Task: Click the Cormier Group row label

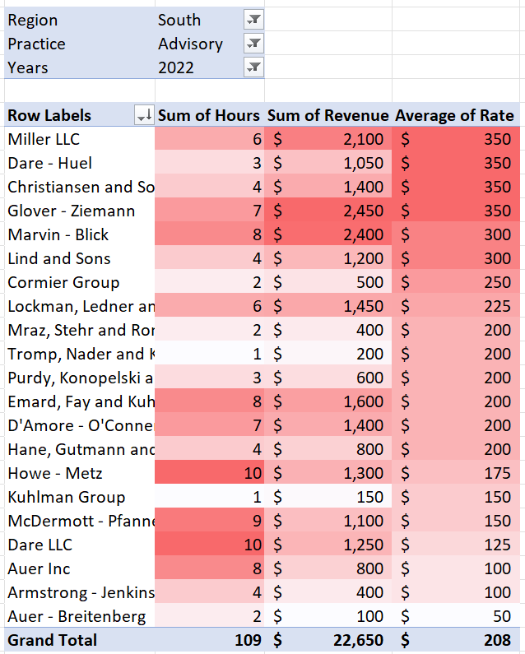Action: (x=63, y=282)
